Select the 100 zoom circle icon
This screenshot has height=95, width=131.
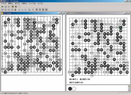(x=2, y=10)
